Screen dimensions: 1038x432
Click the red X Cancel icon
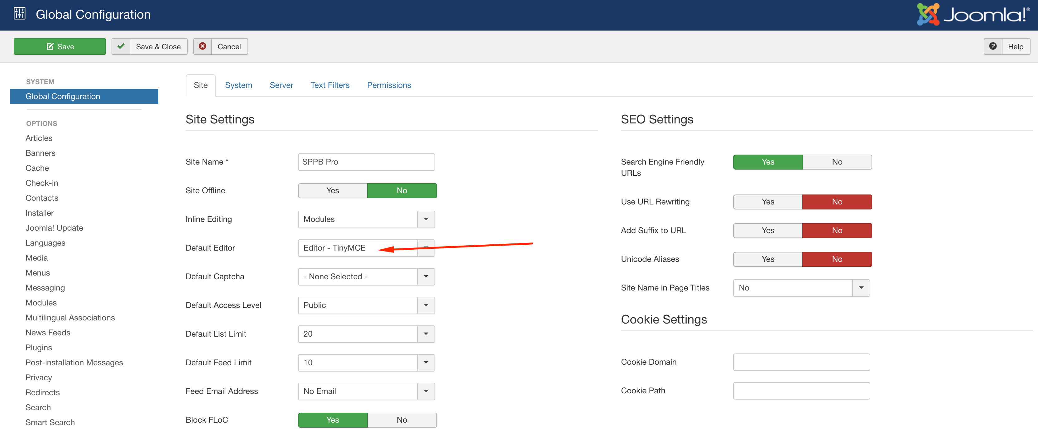pyautogui.click(x=203, y=46)
